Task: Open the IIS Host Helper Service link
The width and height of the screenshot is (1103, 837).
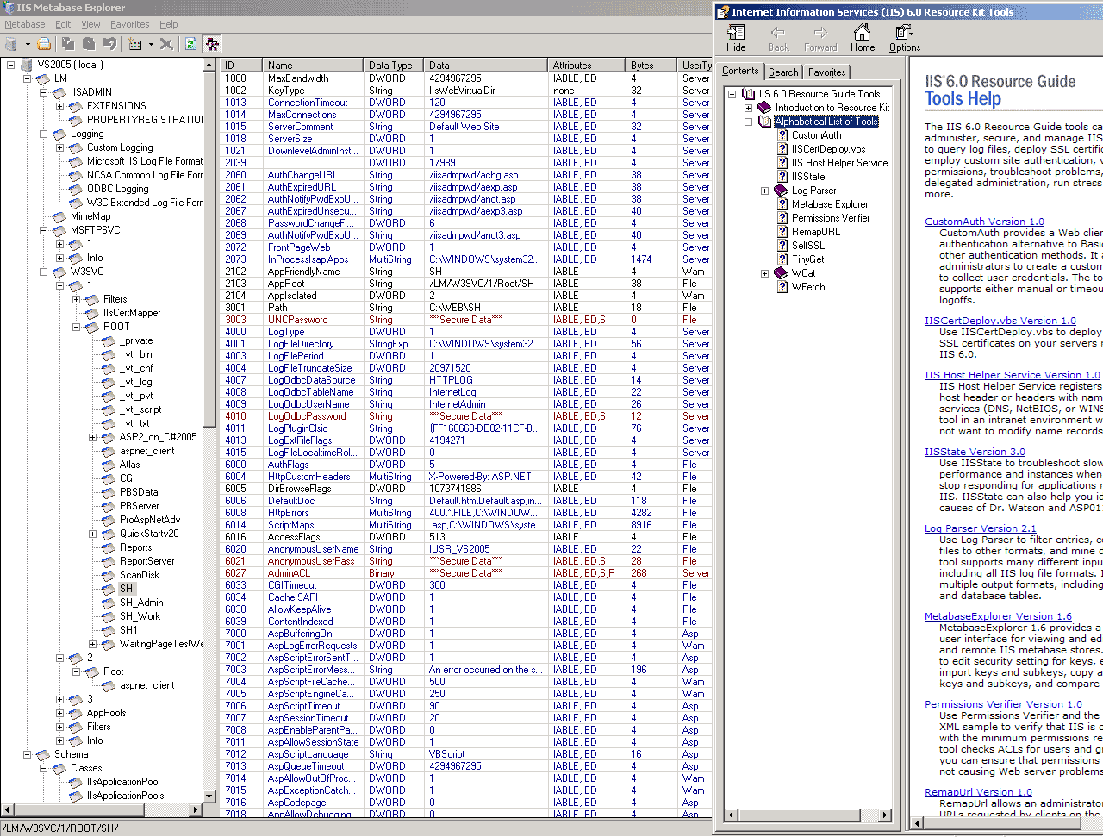Action: [1013, 375]
